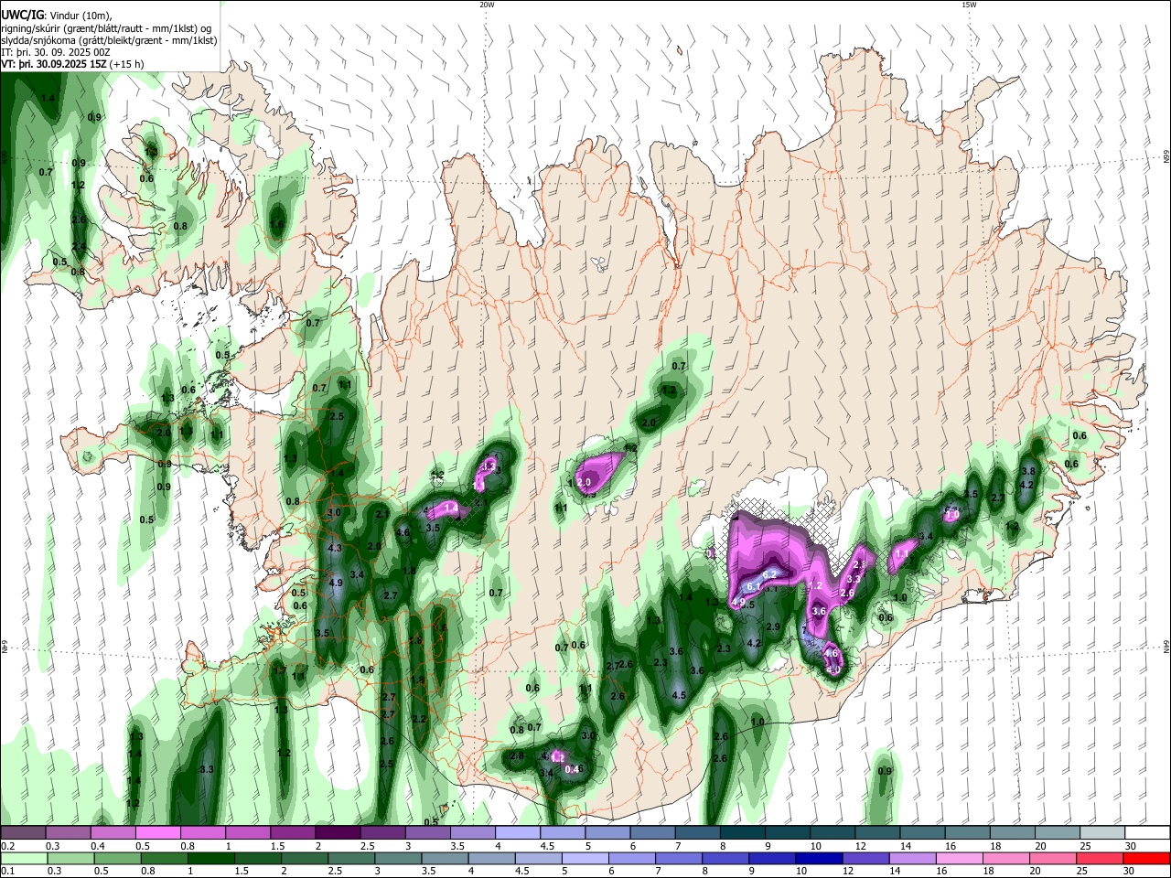The image size is (1171, 878).
Task: Click the '1.6' value in the northwest green patch
Action: 277,224
